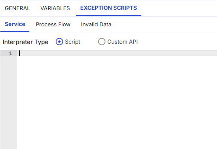Open the Invalid Data sub-tab

(x=96, y=24)
